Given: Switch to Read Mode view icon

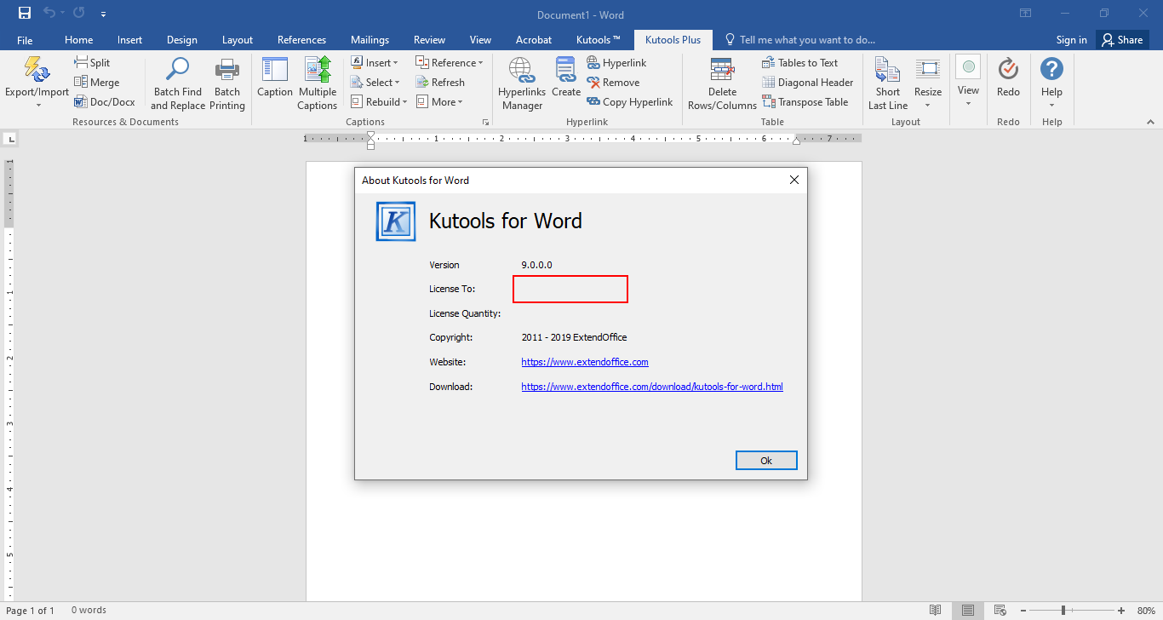Looking at the screenshot, I should pos(936,611).
